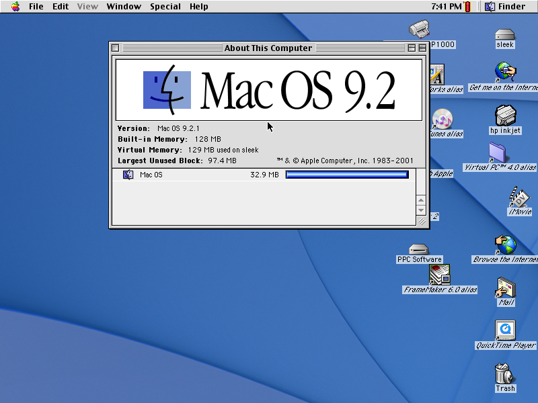
Task: Click the Mac OS memory usage bar
Action: 347,175
